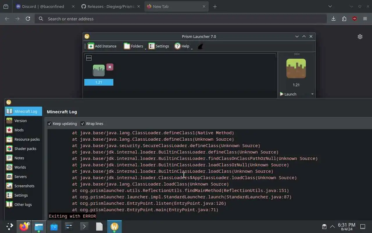Open the Servers page
The height and width of the screenshot is (233, 372).
(x=24, y=176)
